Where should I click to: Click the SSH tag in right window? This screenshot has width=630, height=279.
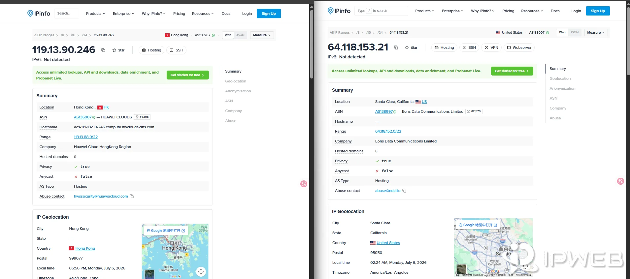pos(469,47)
